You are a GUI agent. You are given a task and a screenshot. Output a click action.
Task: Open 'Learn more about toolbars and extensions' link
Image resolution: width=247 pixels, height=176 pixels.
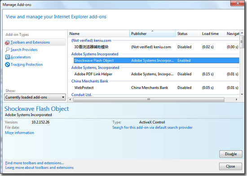40,167
